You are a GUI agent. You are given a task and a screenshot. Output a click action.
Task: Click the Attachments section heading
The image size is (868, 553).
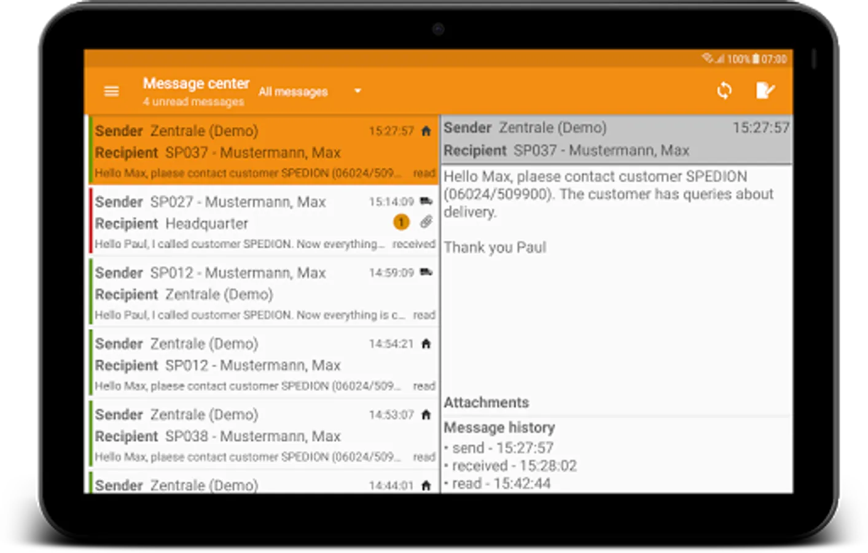pyautogui.click(x=486, y=402)
